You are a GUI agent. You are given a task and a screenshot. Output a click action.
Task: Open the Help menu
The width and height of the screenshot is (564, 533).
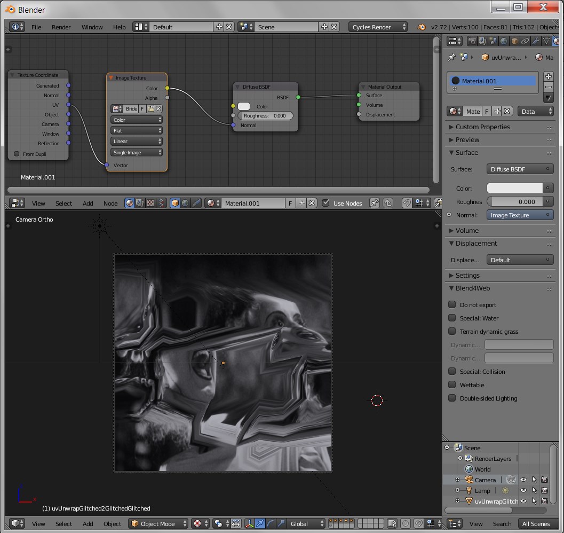[120, 27]
